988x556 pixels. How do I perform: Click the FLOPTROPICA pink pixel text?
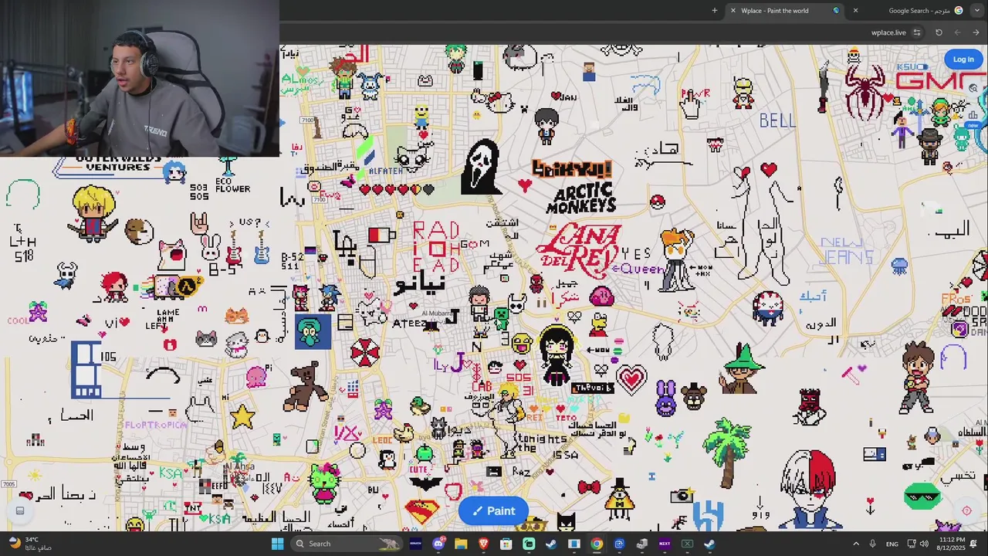point(156,425)
